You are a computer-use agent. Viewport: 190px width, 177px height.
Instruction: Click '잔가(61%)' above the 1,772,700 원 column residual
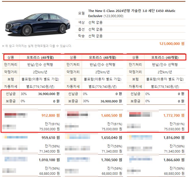pyautogui.click(x=177, y=124)
